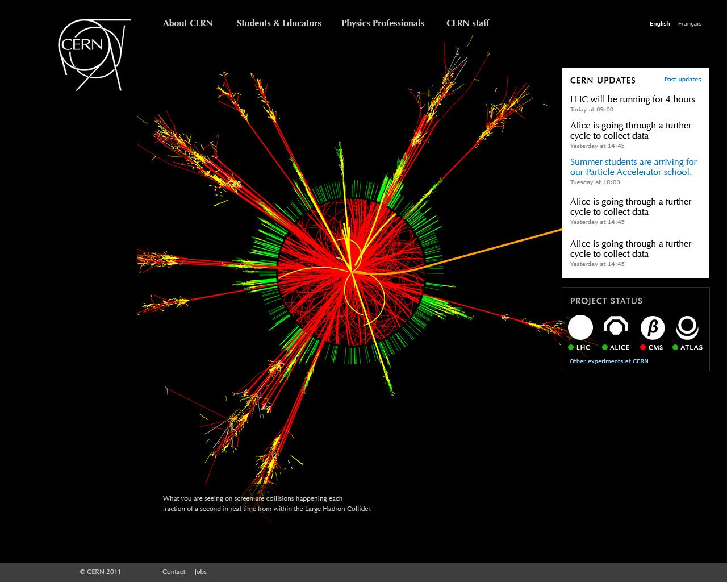Open Other experiments at CERN link
This screenshot has width=727, height=582.
609,361
